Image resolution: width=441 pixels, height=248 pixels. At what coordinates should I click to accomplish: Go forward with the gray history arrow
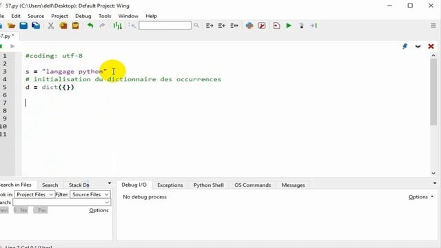tap(12, 46)
